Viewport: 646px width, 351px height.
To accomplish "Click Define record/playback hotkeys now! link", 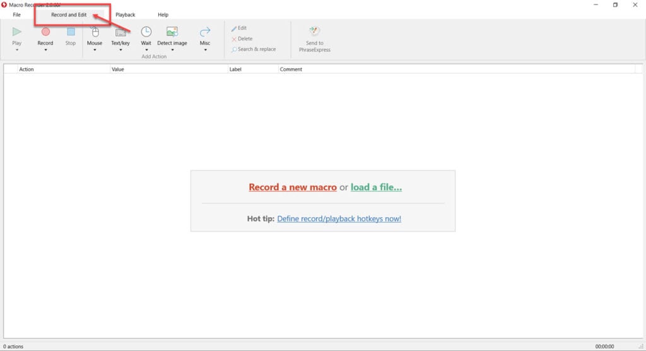I will point(339,218).
